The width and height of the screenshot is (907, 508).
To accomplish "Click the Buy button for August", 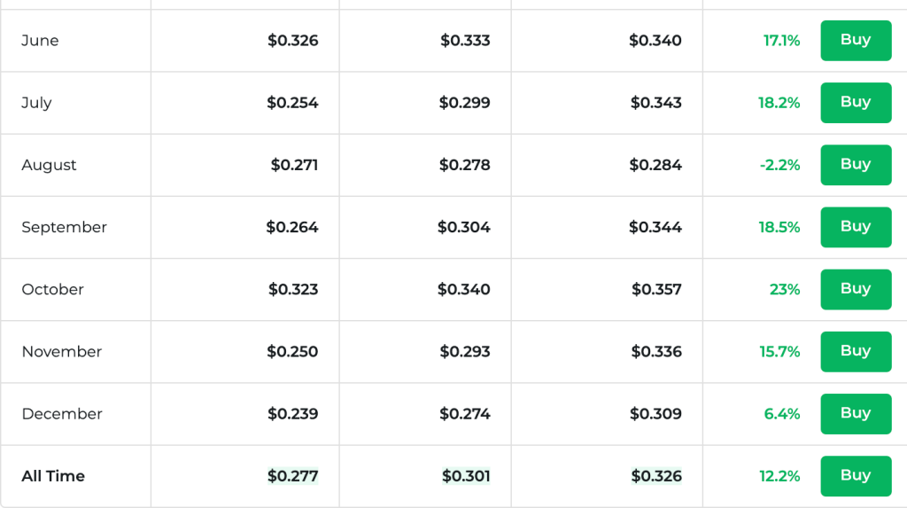I will 856,165.
